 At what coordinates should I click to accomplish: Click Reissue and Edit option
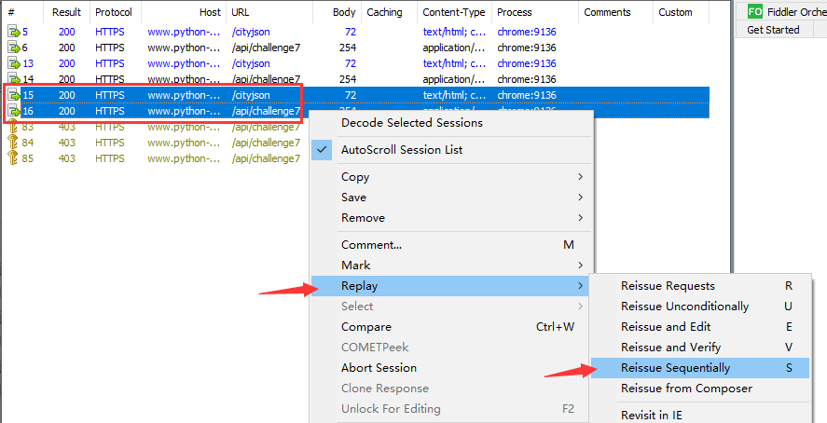(666, 327)
